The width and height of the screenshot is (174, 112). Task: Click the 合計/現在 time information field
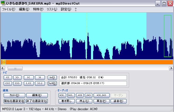93,77
